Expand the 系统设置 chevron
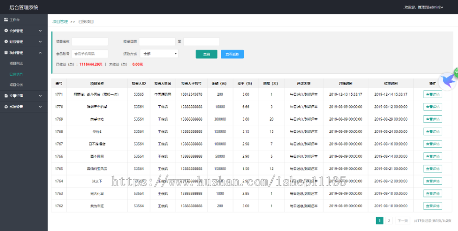This screenshot has width=458, height=231. point(40,106)
